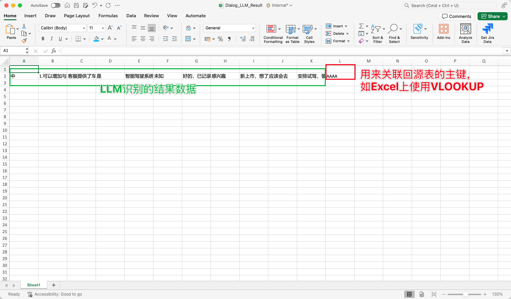Screen dimensions: 511x299
Task: Apply underline formatting
Action: pyautogui.click(x=60, y=39)
